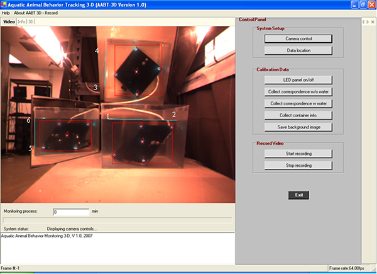Select the Video tab
This screenshot has width=377, height=274.
[x=9, y=21]
